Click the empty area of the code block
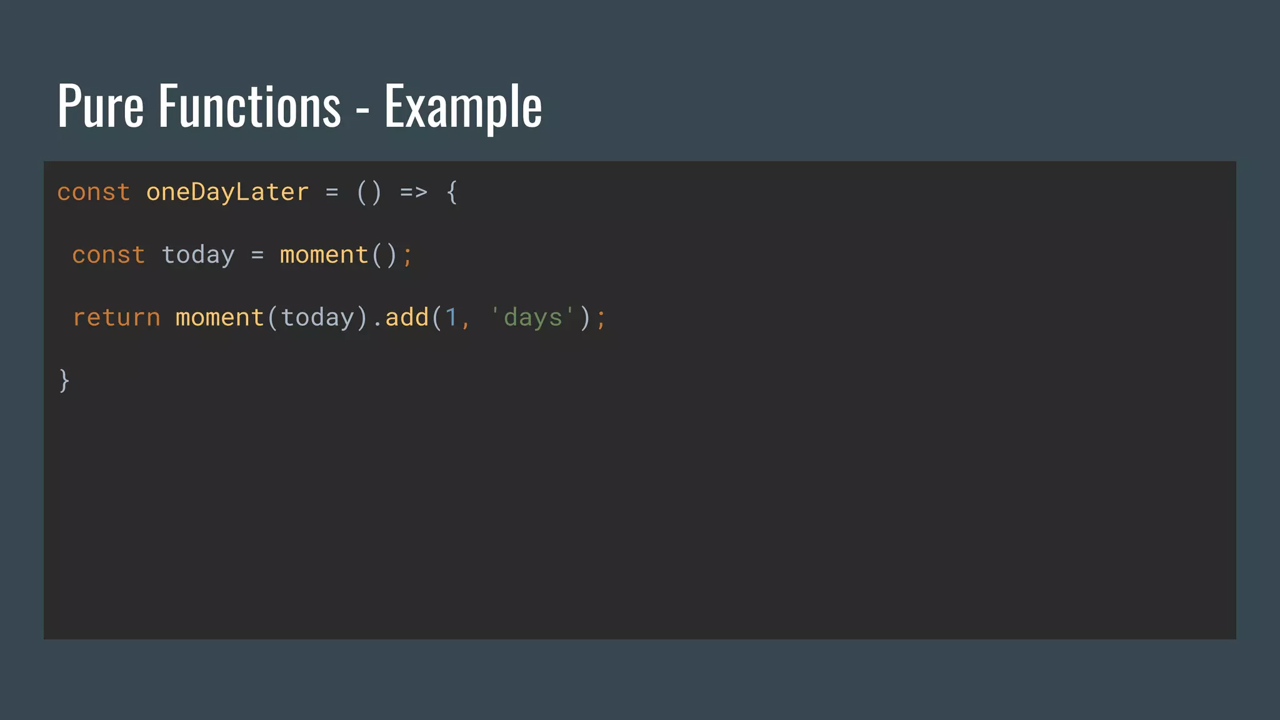The image size is (1280, 720). pos(687,500)
